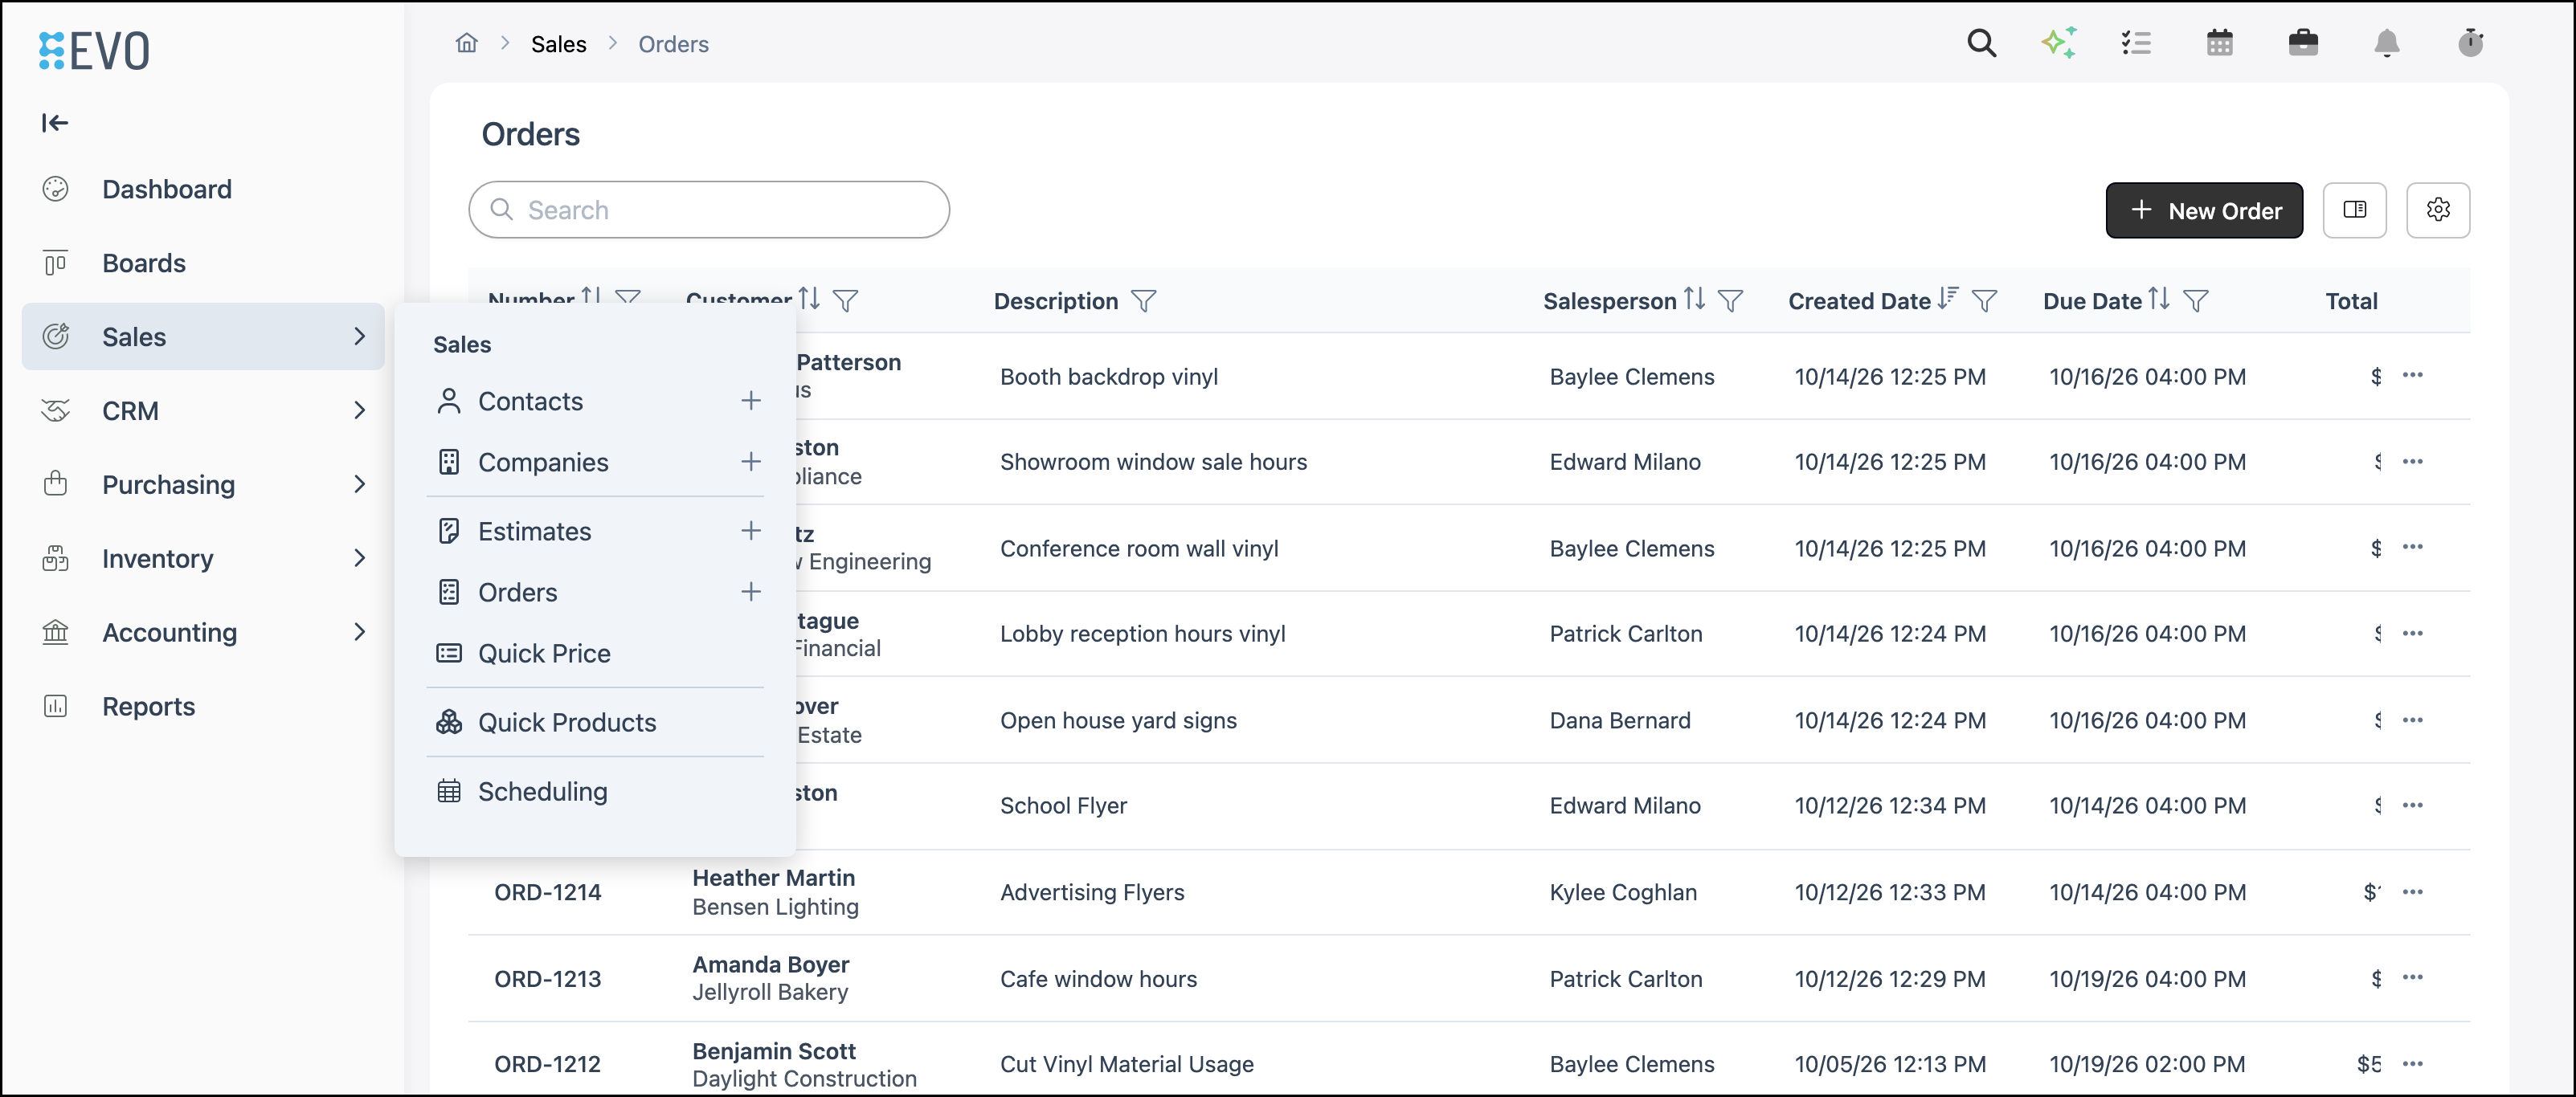
Task: Add new contact with plus icon
Action: click(x=751, y=401)
